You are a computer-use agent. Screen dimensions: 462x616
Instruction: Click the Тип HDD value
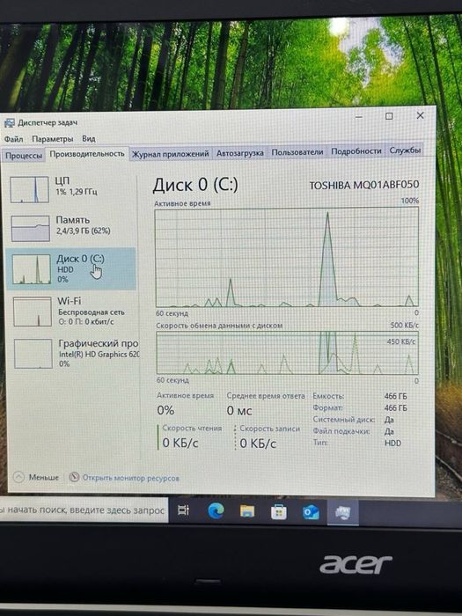[x=392, y=443]
